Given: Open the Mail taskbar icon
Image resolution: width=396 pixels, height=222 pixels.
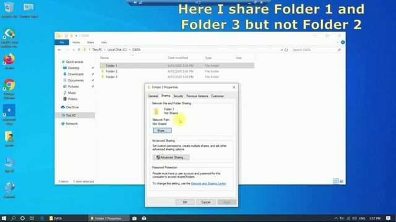Looking at the screenshot, I should (144, 218).
